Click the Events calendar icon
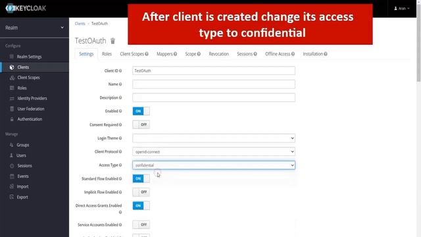 pyautogui.click(x=12, y=176)
